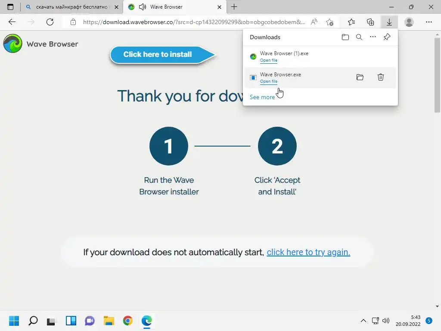Open the Windows Start menu
The height and width of the screenshot is (331, 441).
[14, 321]
